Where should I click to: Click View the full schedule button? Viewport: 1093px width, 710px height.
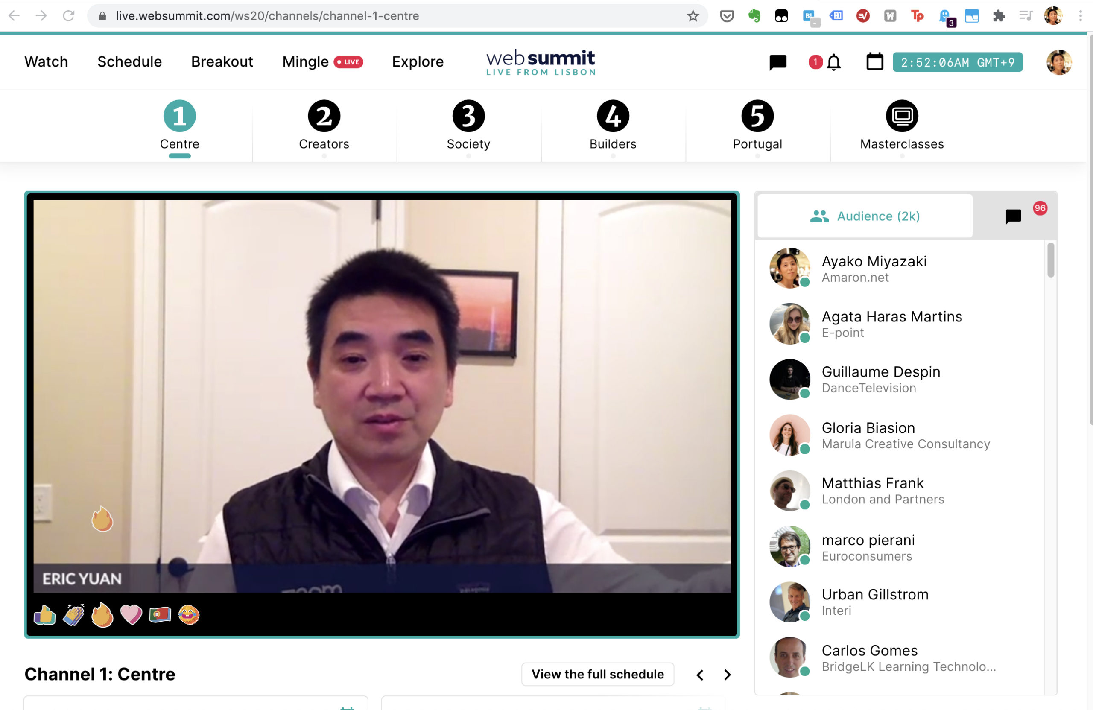(x=597, y=674)
